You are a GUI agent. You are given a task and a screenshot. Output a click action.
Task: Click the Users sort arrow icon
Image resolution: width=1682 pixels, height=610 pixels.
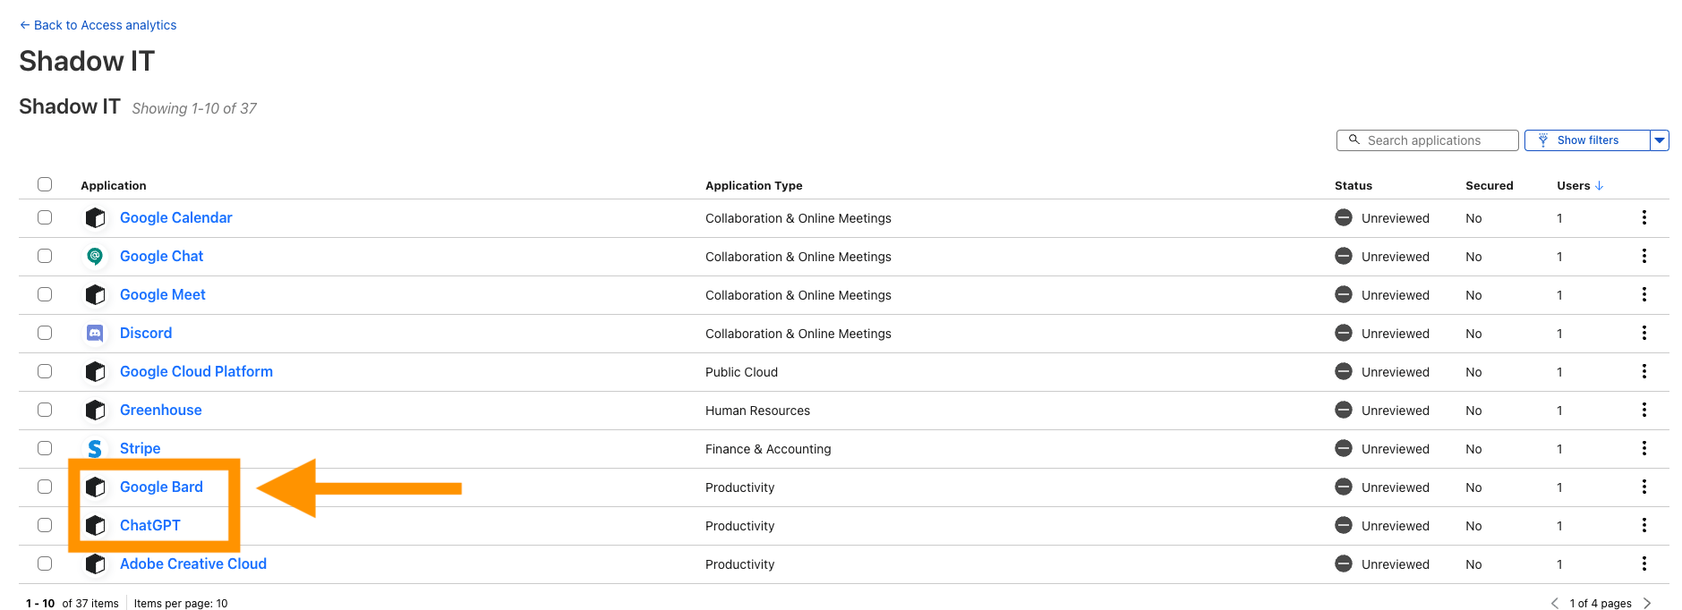click(1599, 185)
